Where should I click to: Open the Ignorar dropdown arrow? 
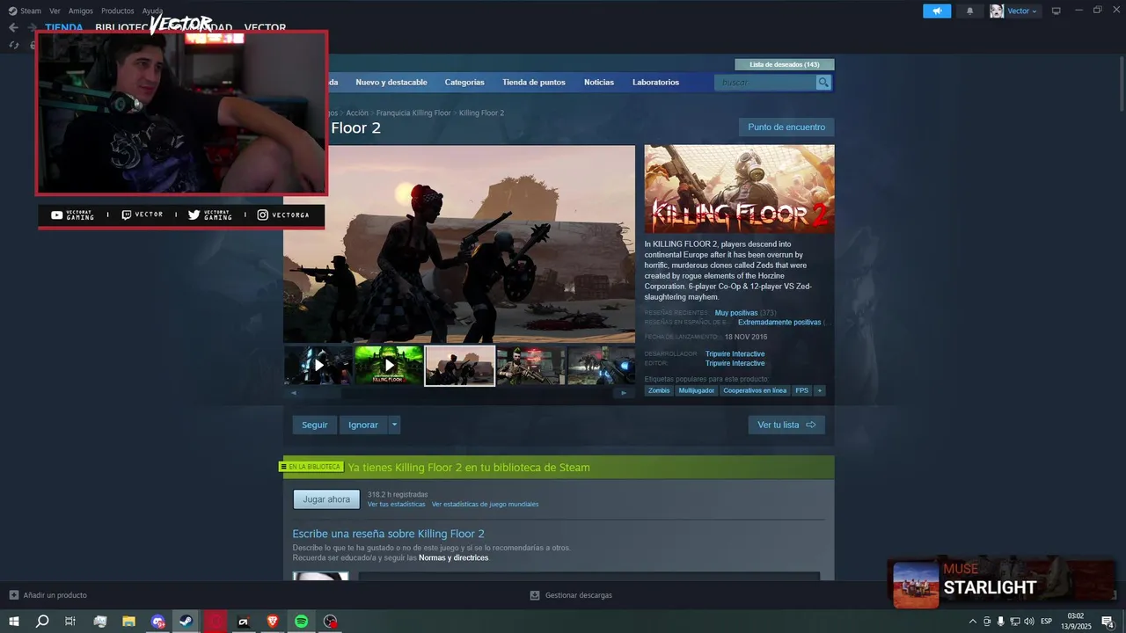394,425
